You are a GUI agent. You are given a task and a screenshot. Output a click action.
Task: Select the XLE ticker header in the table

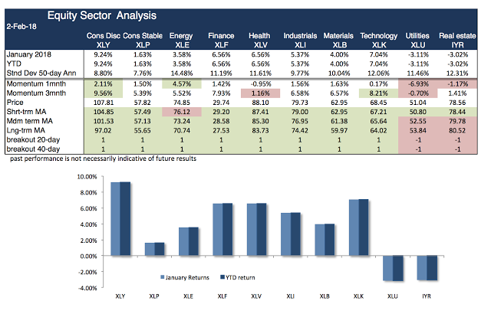[180, 45]
